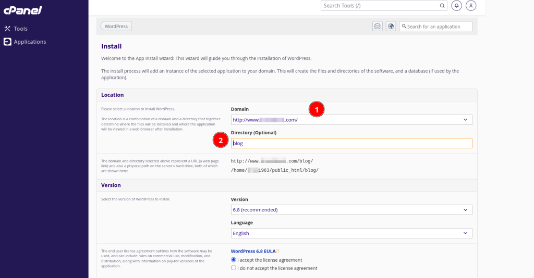
Task: Open the Domain dropdown
Action: (x=351, y=120)
